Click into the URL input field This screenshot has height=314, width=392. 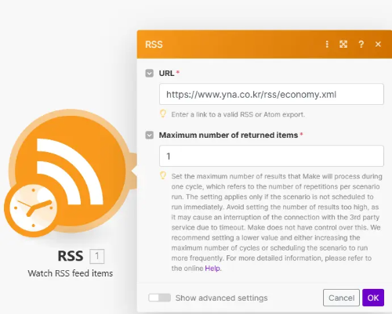271,94
